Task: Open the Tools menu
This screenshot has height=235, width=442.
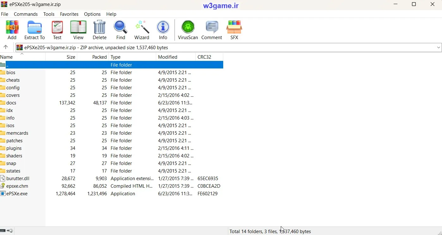Action: click(x=49, y=14)
